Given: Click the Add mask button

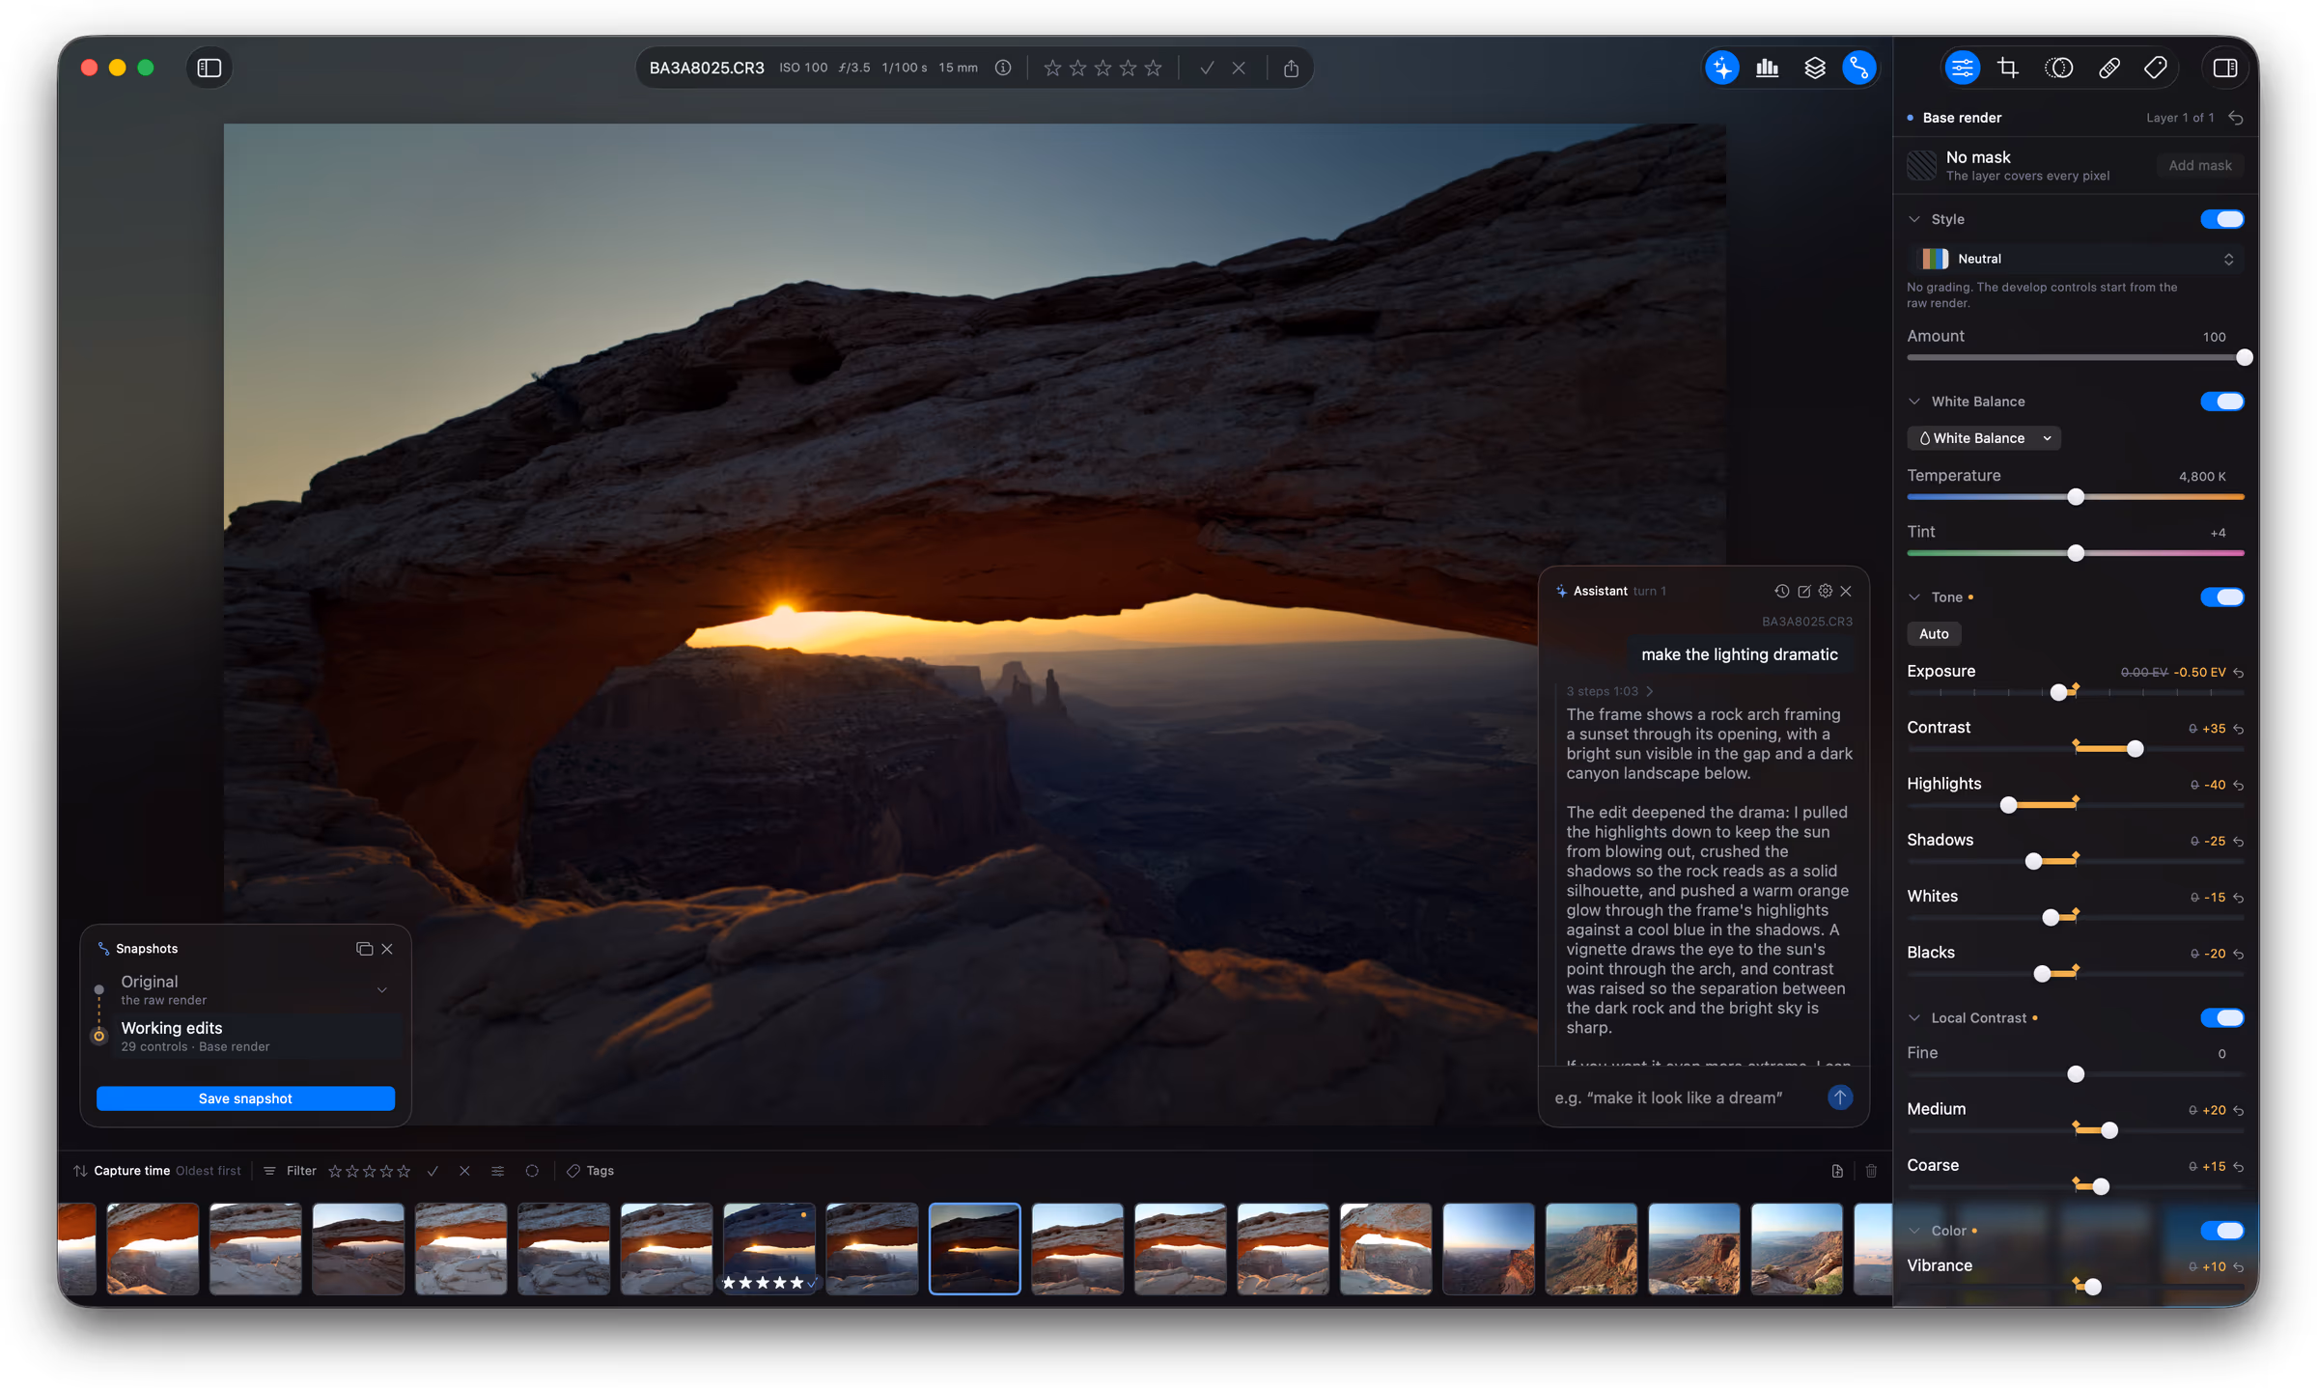Looking at the screenshot, I should coord(2200,165).
